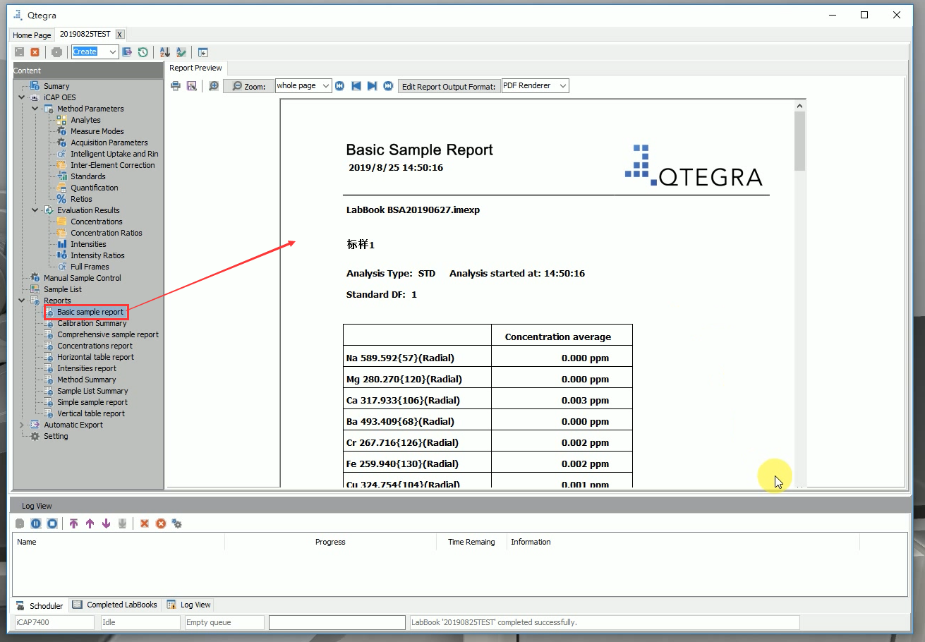Open Intelligent Uptake and Rinse item
Screen dimensions: 925x642
point(114,154)
